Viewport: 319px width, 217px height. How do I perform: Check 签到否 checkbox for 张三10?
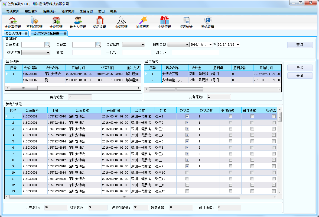(x=187, y=172)
